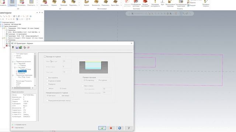Click the dialog tree horizontal scrollbar
This screenshot has width=236, height=132.
22,88
